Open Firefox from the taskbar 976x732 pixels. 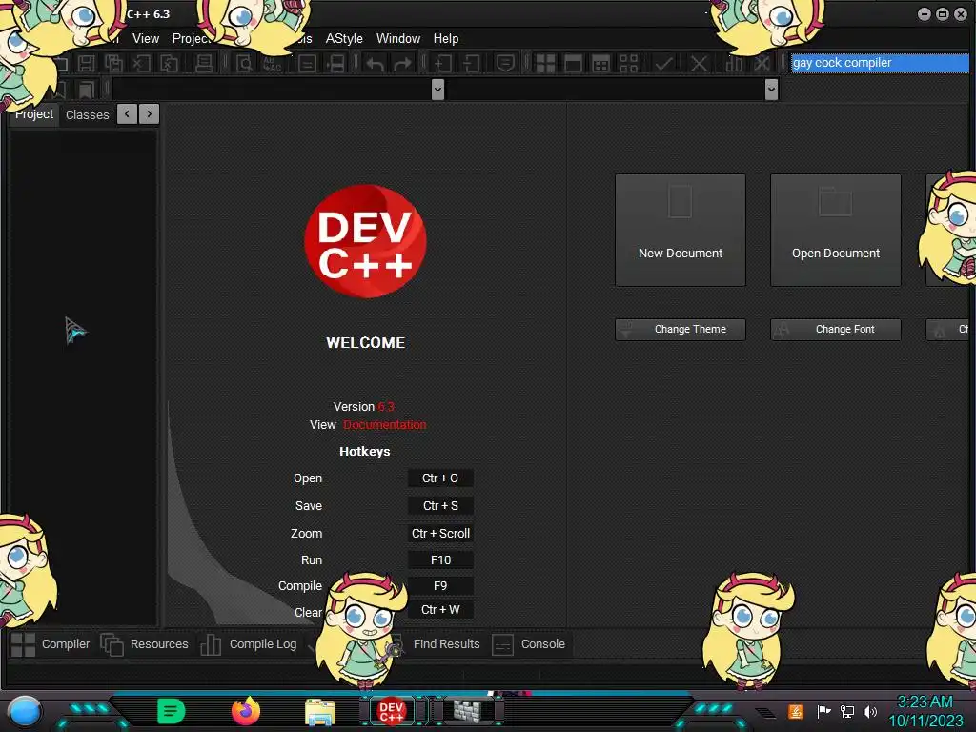246,711
